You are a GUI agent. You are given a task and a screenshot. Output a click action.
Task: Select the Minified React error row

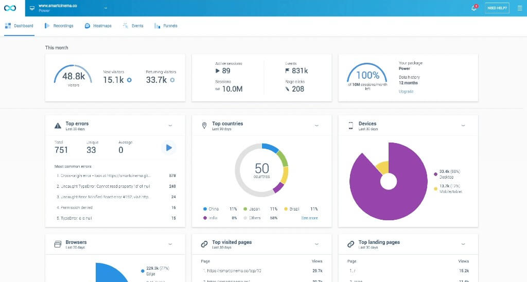(x=115, y=197)
